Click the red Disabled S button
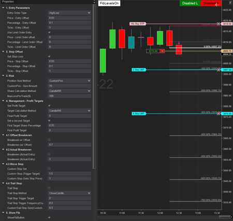 pos(211,3)
